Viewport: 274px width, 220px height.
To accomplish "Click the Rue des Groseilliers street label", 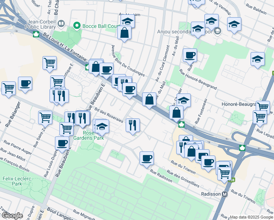I will (x=183, y=179).
